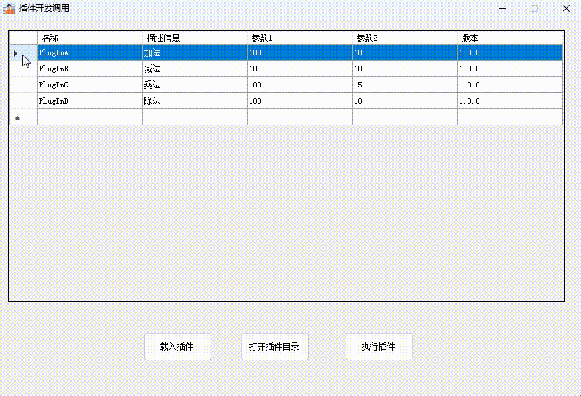The image size is (581, 396).
Task: Click the new row asterisk marker
Action: (x=17, y=118)
